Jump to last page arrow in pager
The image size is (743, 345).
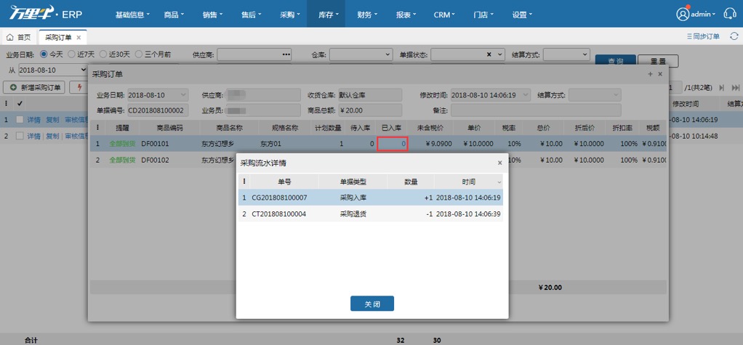click(736, 88)
